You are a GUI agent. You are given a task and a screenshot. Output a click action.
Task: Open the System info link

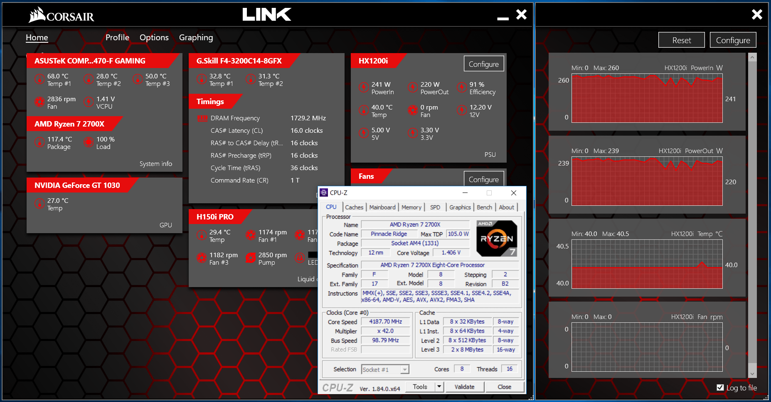click(156, 164)
